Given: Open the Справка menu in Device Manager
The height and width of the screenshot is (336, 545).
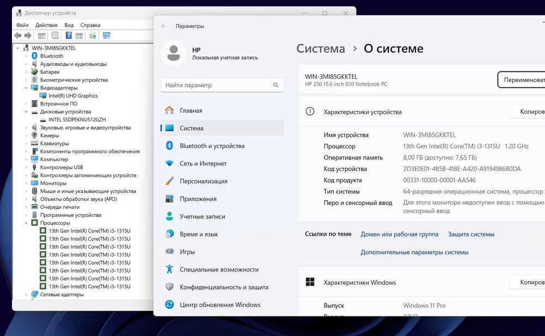Looking at the screenshot, I should (x=90, y=25).
